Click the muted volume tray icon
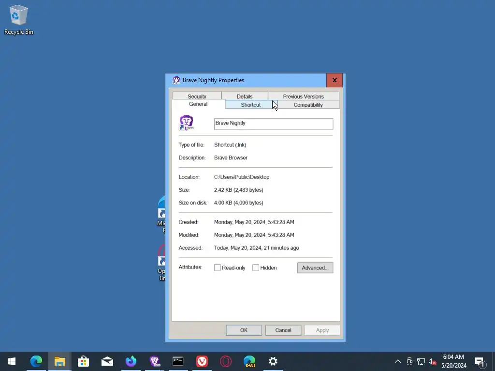This screenshot has height=371, width=495. pos(432,361)
